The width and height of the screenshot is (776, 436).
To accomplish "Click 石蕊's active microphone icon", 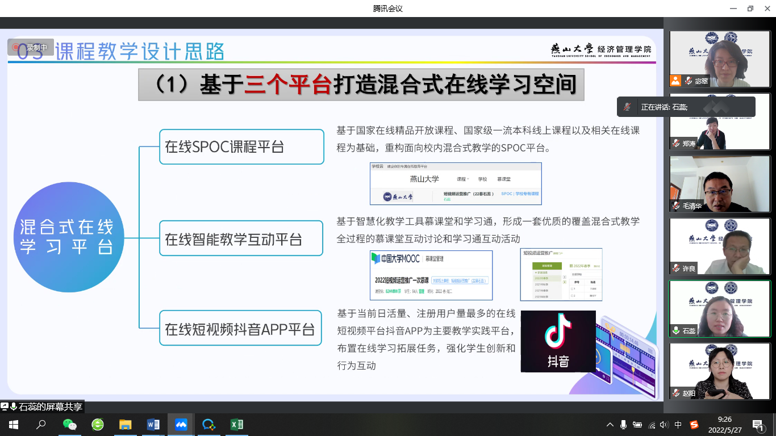I will (x=676, y=330).
